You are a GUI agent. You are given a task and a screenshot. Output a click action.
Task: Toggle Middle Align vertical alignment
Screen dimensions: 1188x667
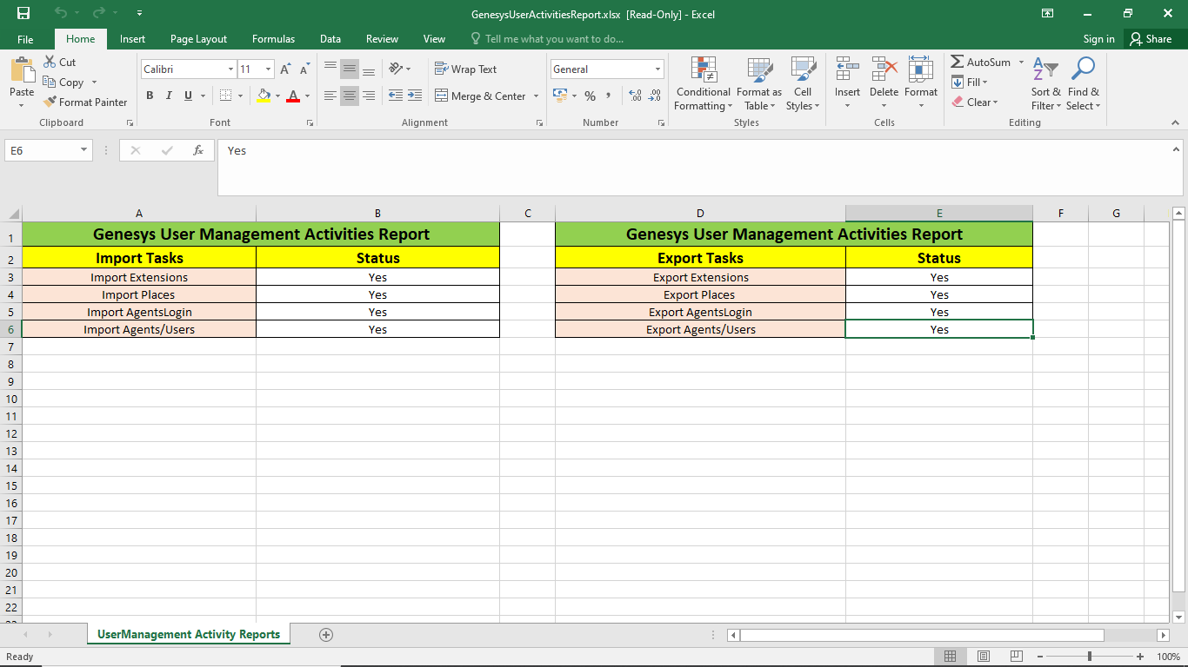350,69
